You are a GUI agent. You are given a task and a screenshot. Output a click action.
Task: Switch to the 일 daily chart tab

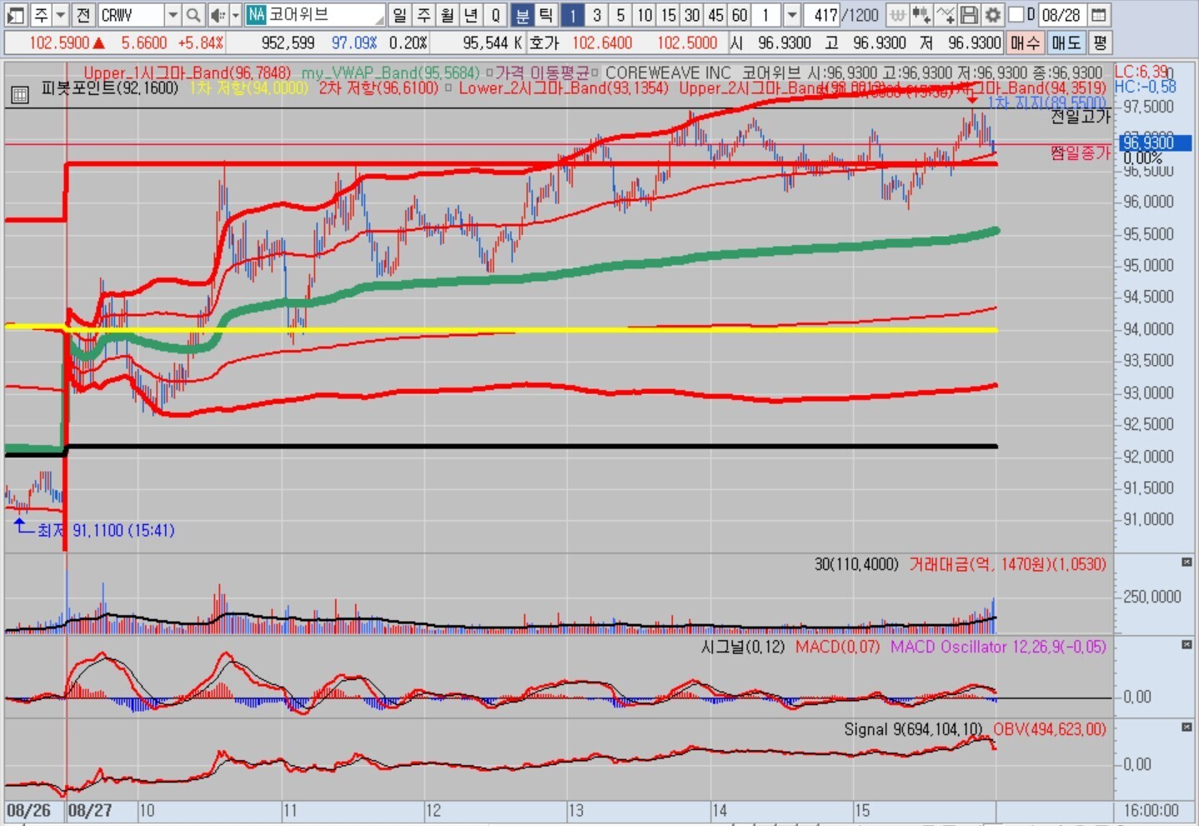pyautogui.click(x=400, y=15)
